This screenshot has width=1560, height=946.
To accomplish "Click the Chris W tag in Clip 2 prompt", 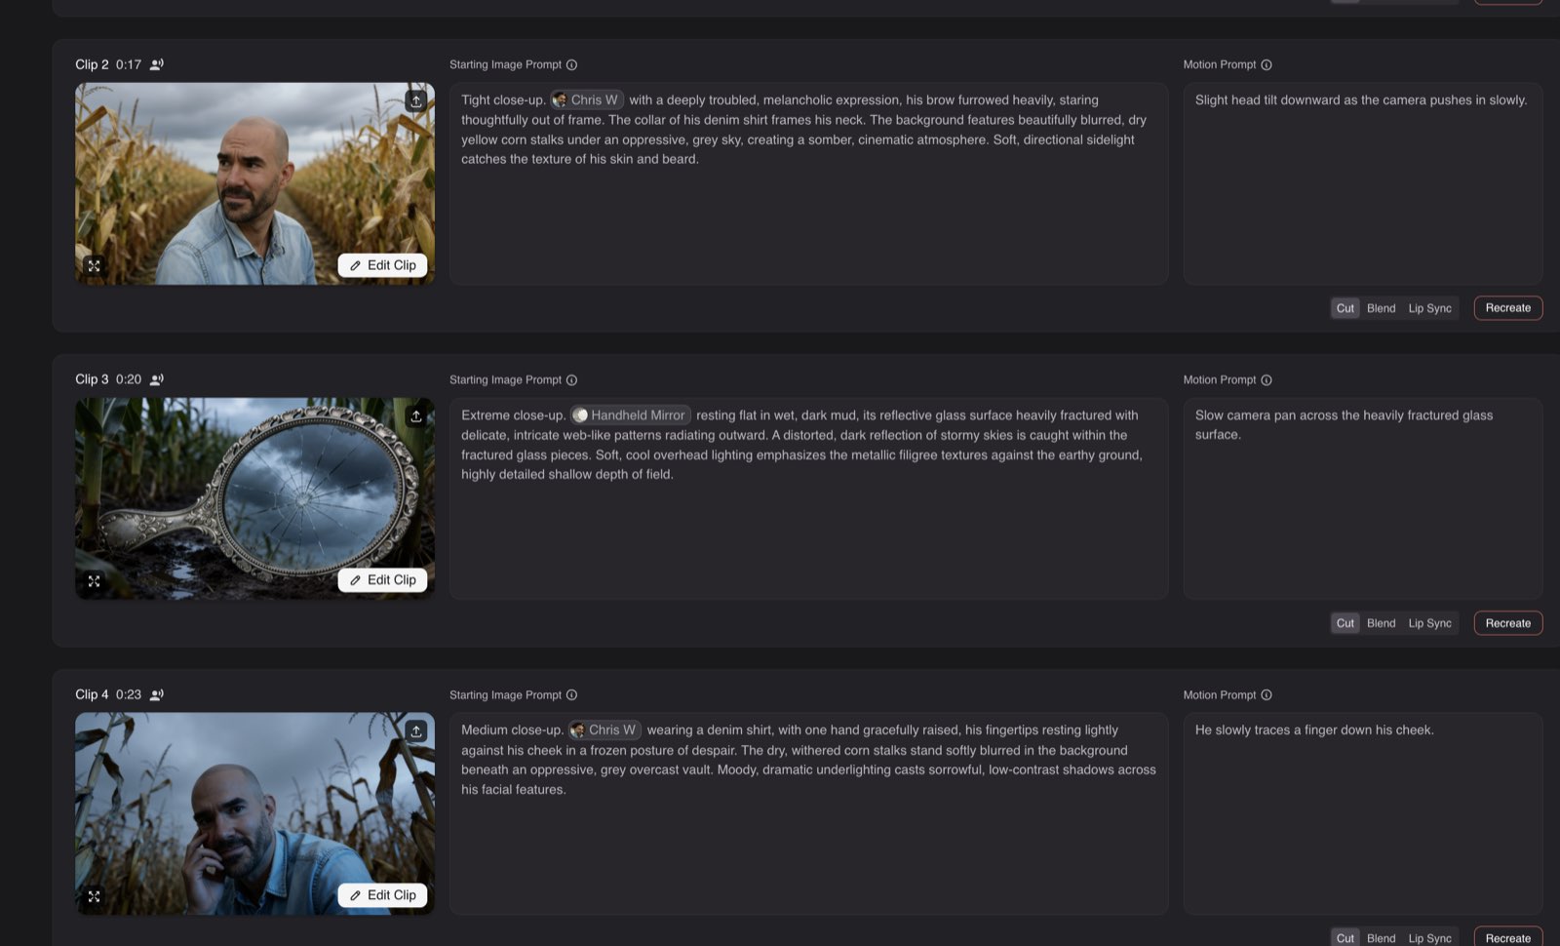I will (586, 99).
